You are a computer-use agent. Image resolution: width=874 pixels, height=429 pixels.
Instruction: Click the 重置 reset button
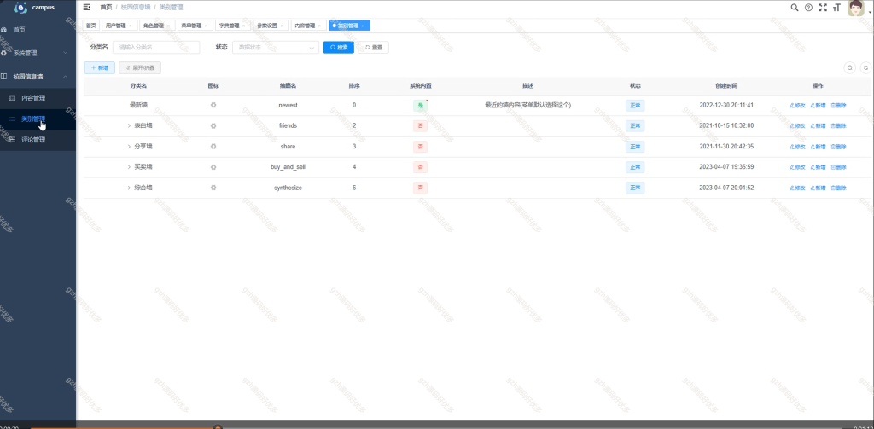[x=374, y=48]
